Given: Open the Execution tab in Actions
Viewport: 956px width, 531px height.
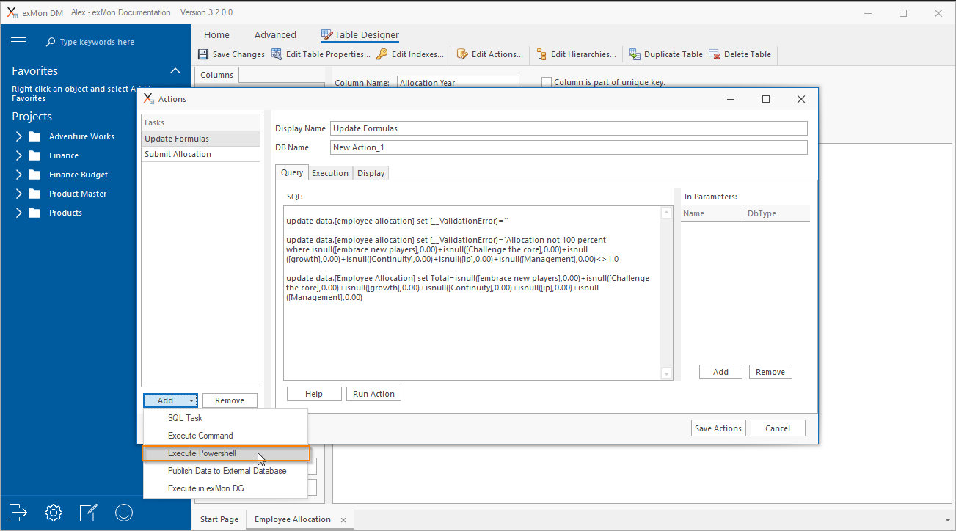Looking at the screenshot, I should pos(330,173).
